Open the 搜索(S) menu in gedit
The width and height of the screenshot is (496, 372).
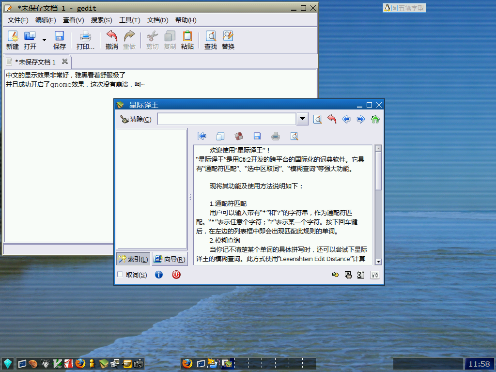click(x=102, y=20)
